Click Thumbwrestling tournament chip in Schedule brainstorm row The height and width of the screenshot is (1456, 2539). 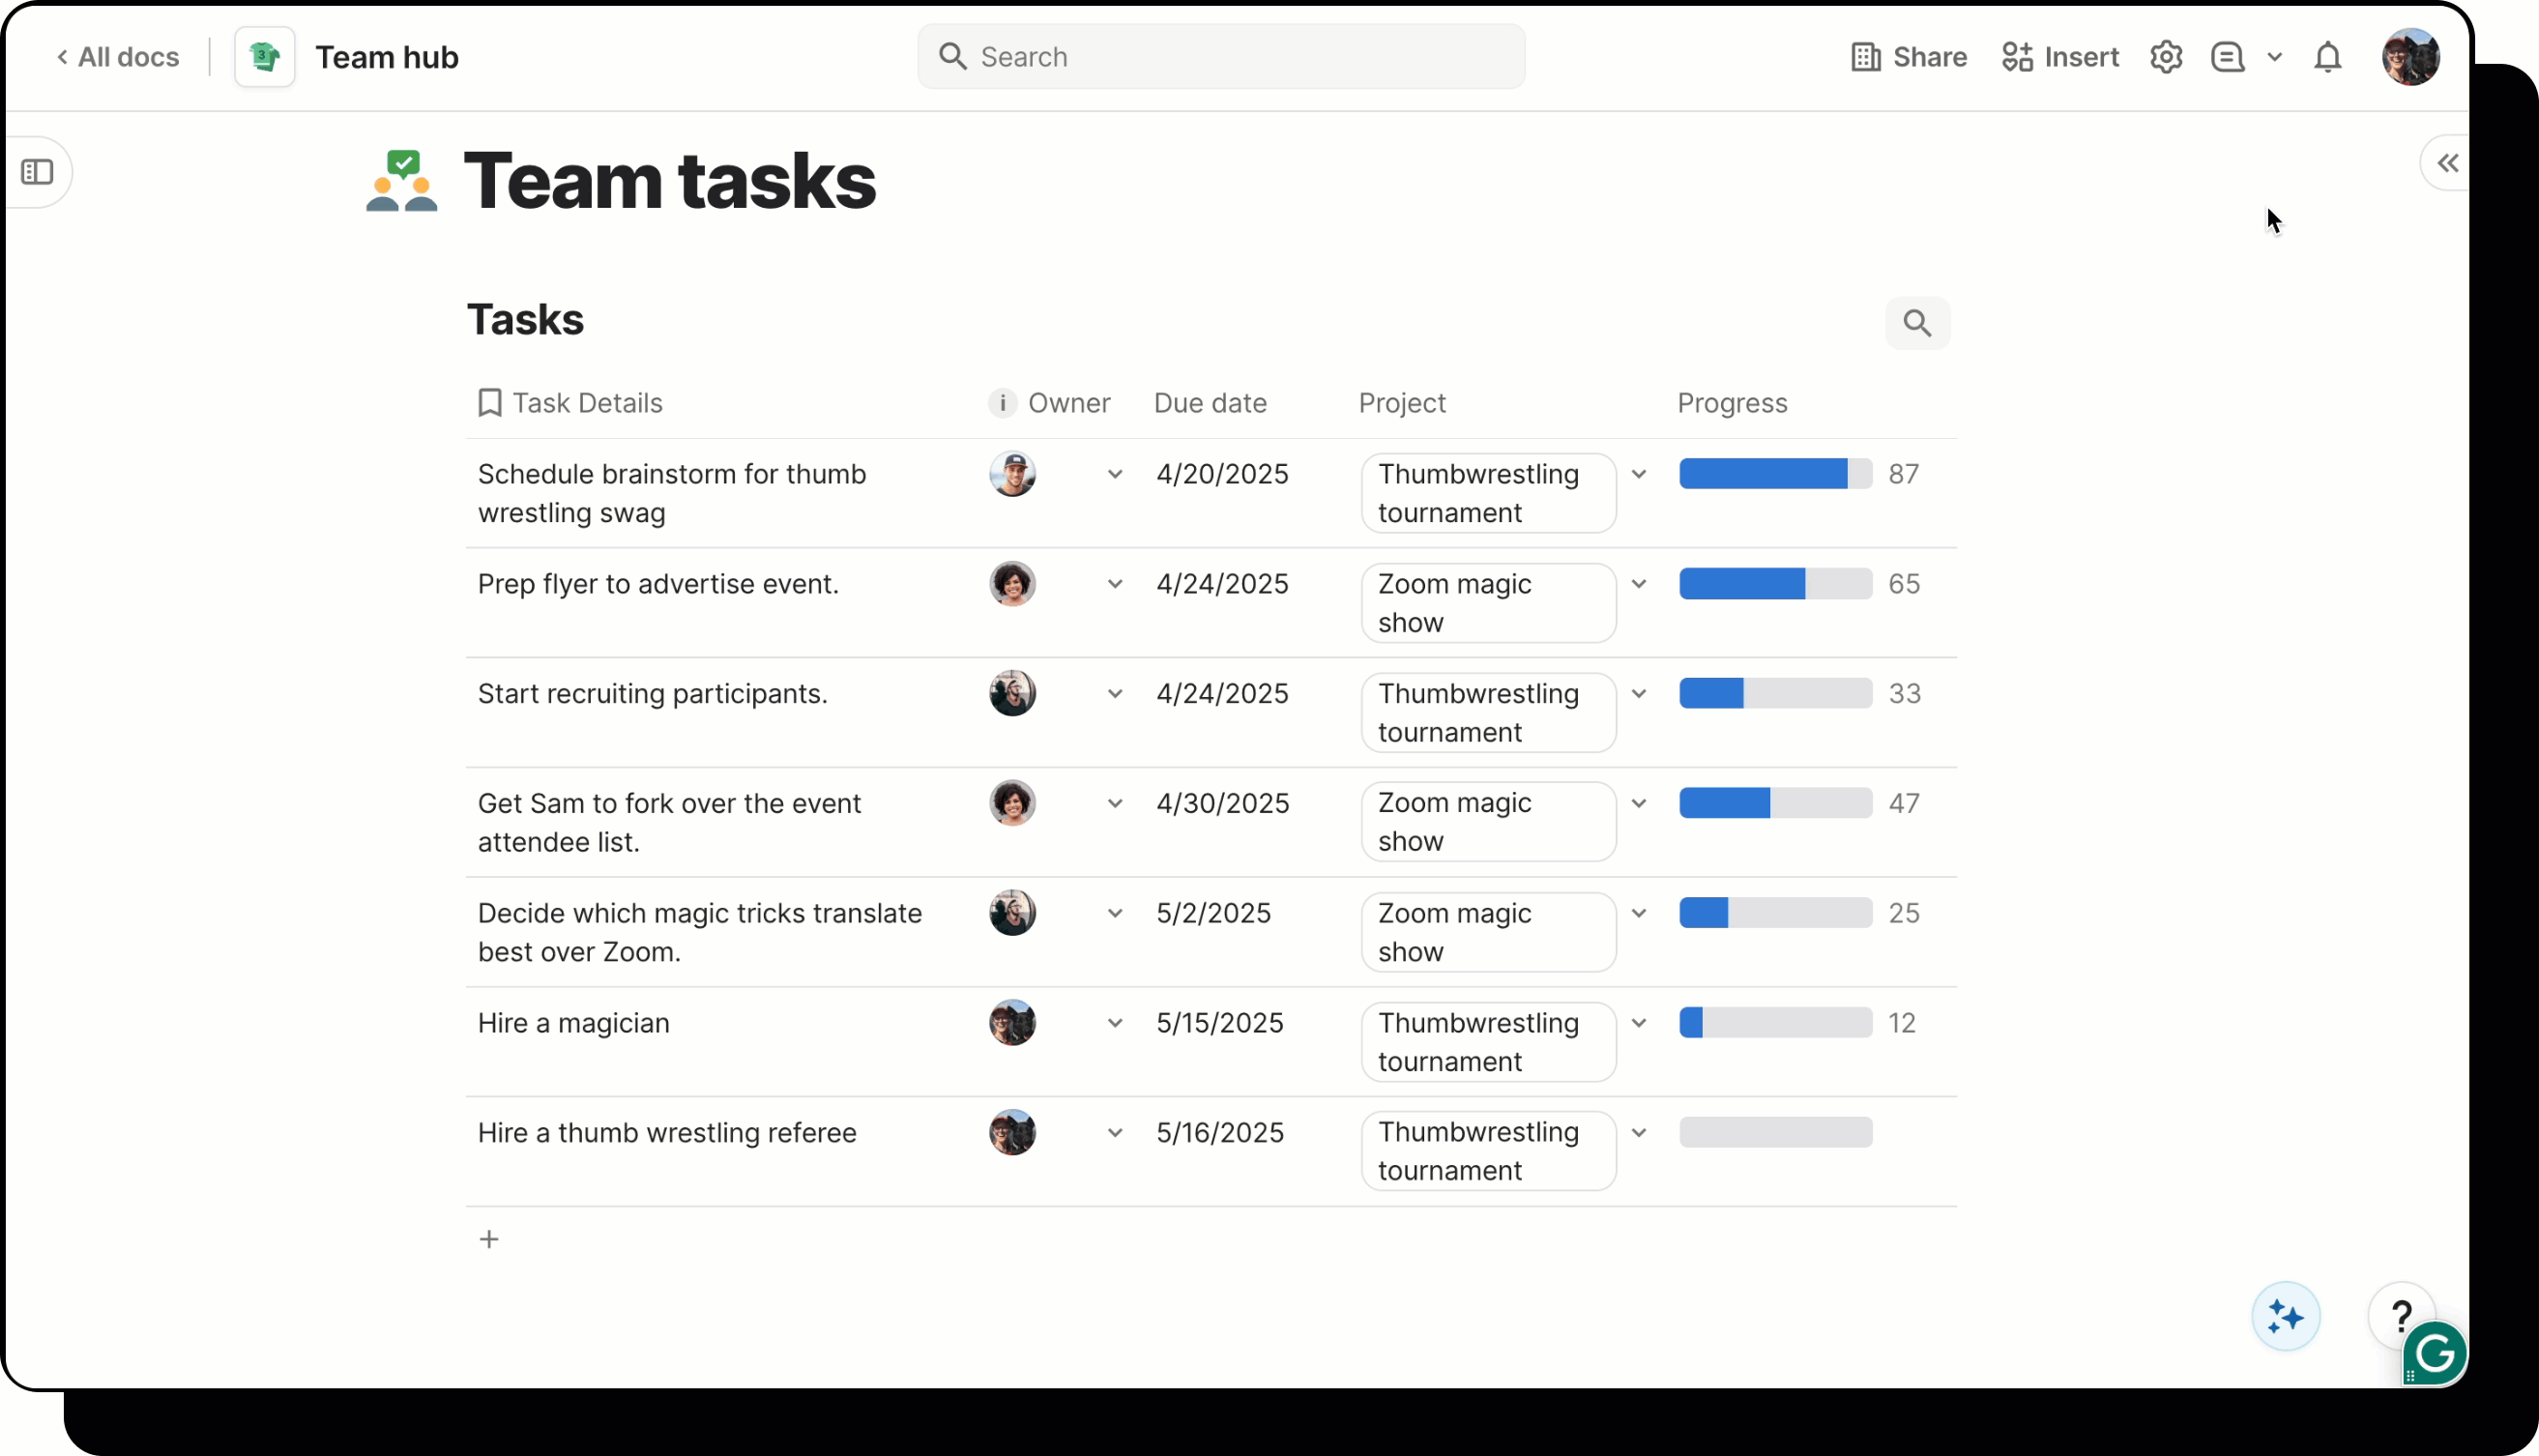1488,493
